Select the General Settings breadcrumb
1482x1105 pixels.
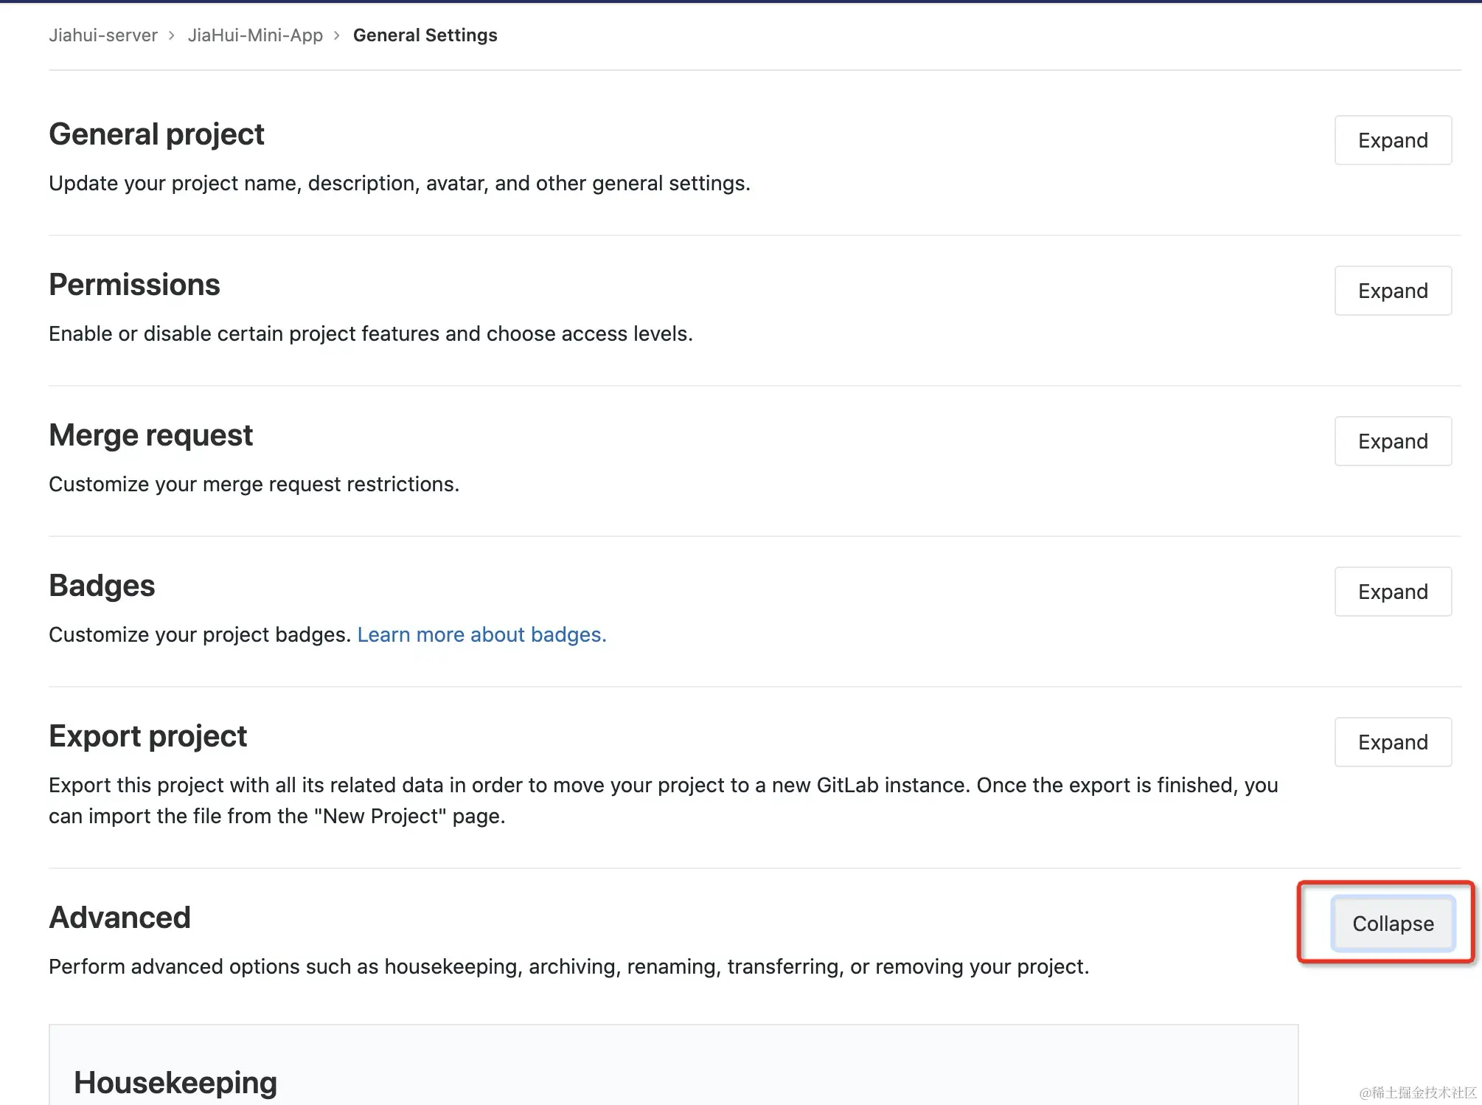point(425,35)
